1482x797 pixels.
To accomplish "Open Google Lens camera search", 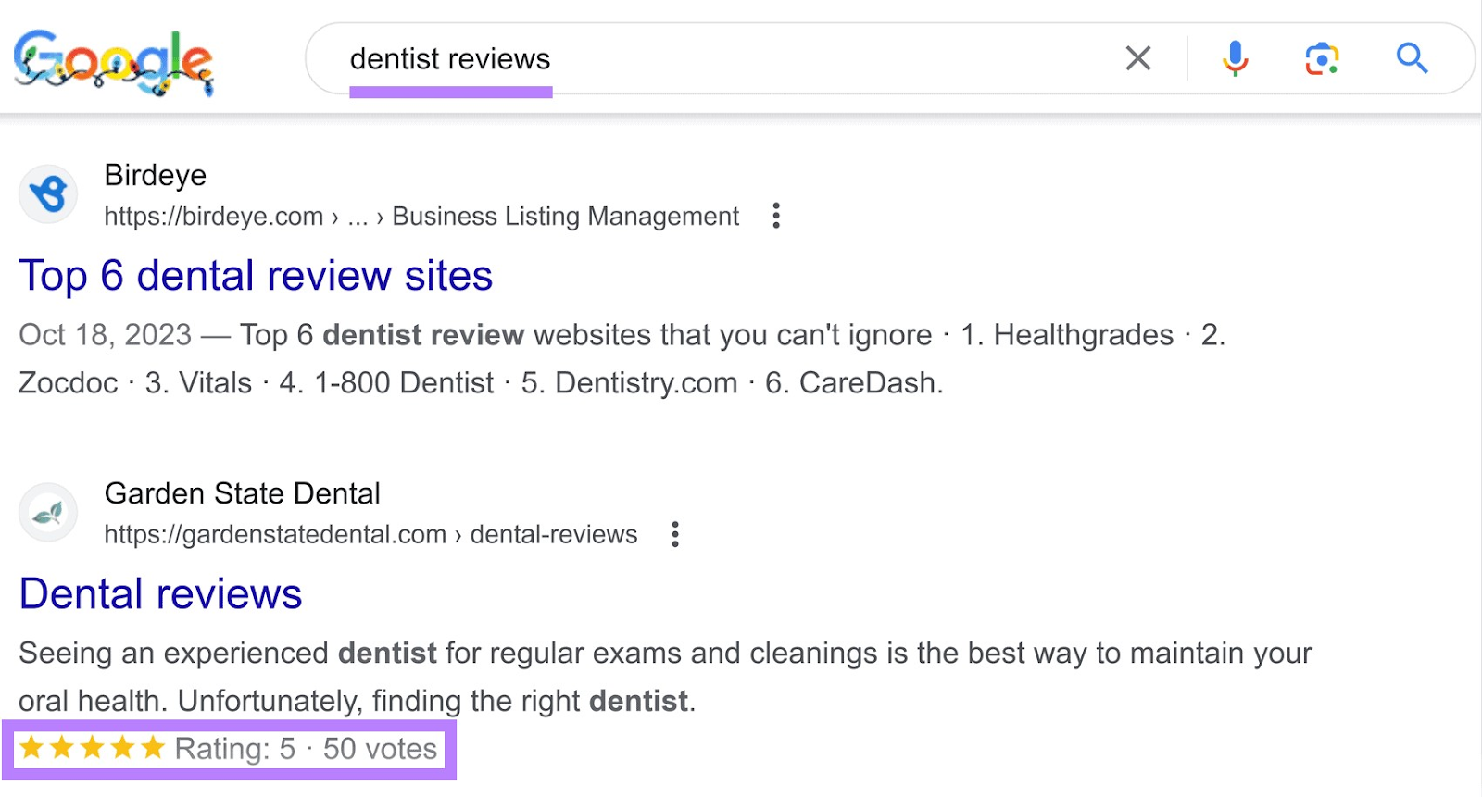I will [x=1322, y=58].
